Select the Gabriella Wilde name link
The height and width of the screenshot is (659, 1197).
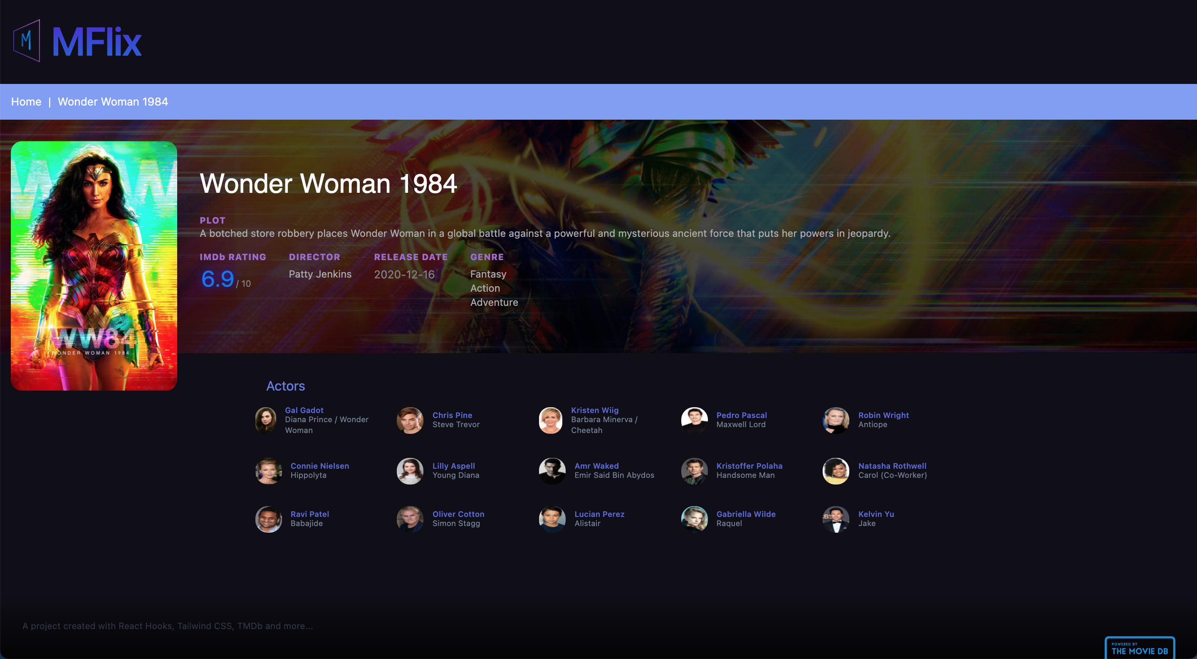(x=745, y=514)
